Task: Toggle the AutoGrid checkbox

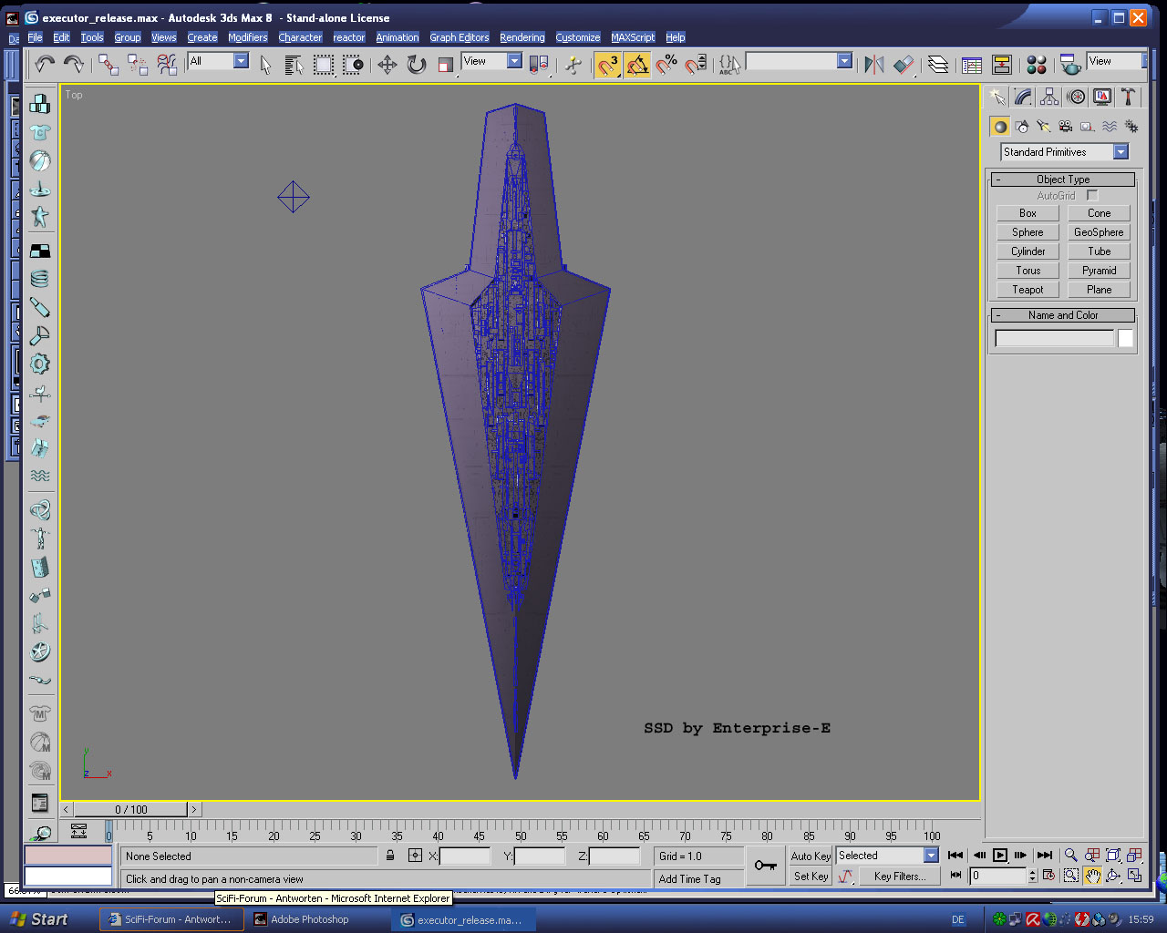Action: (x=1092, y=196)
